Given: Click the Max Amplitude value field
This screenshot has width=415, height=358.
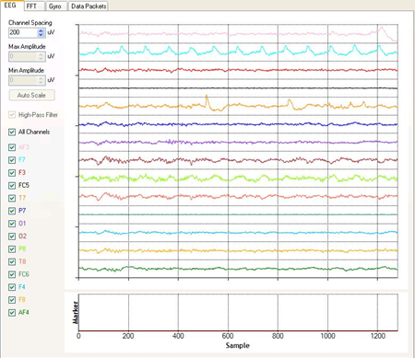Looking at the screenshot, I should click(23, 56).
